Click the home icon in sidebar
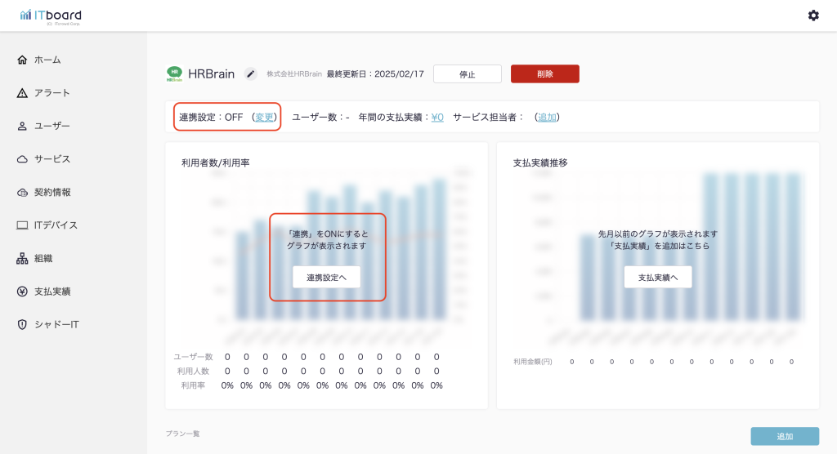 tap(22, 60)
